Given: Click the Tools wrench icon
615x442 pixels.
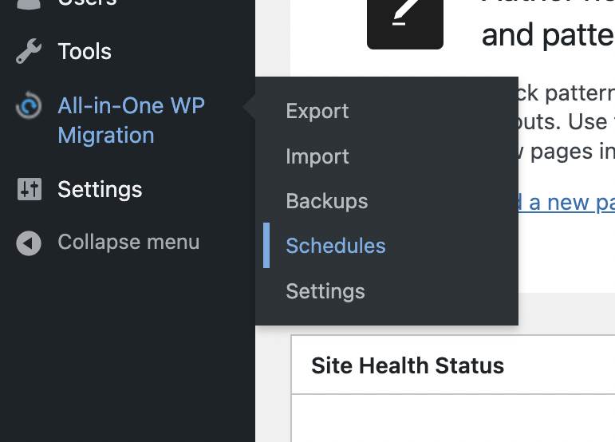Looking at the screenshot, I should (x=29, y=52).
